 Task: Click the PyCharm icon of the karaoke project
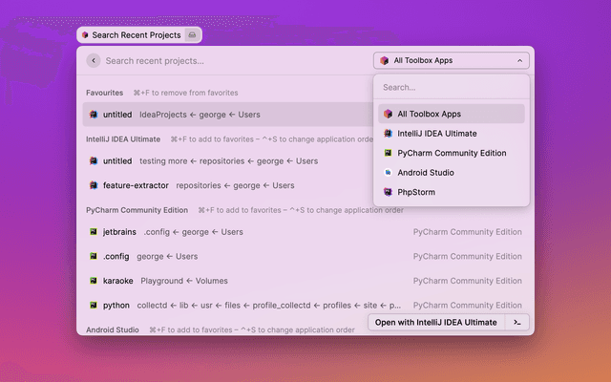click(x=94, y=281)
